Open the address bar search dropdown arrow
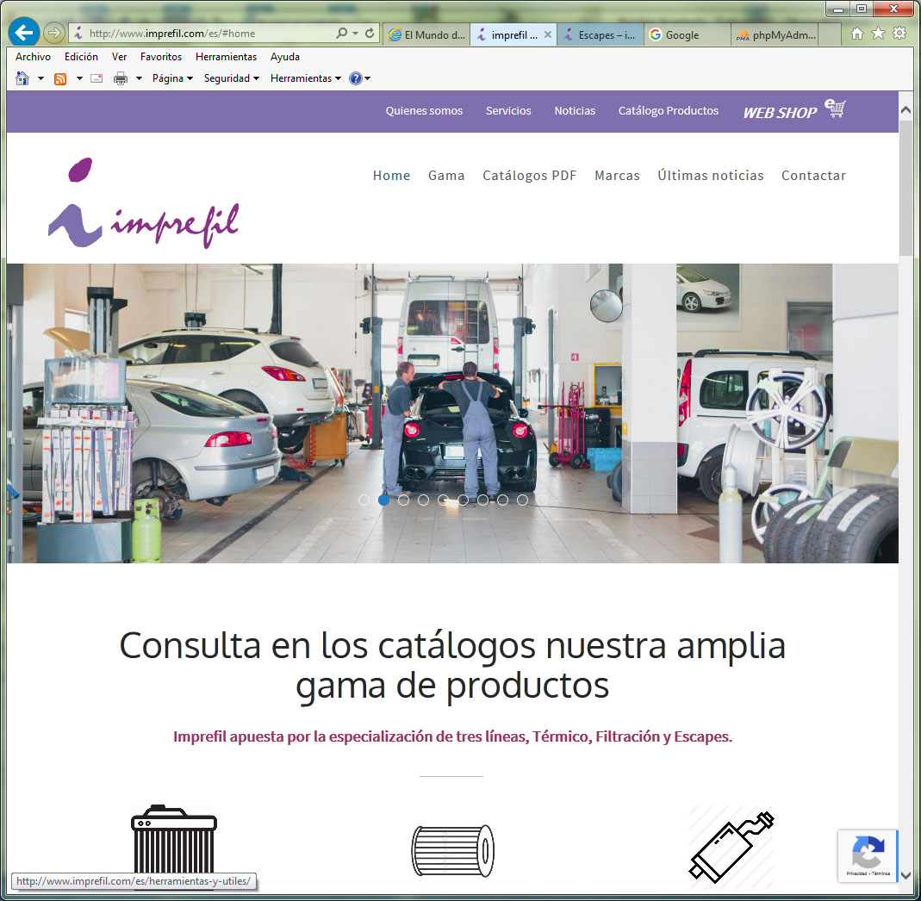 [356, 34]
